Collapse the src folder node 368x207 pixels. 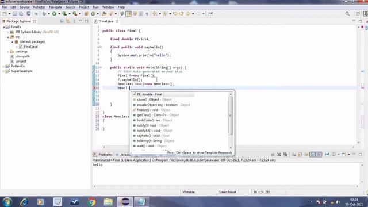pos(7,37)
